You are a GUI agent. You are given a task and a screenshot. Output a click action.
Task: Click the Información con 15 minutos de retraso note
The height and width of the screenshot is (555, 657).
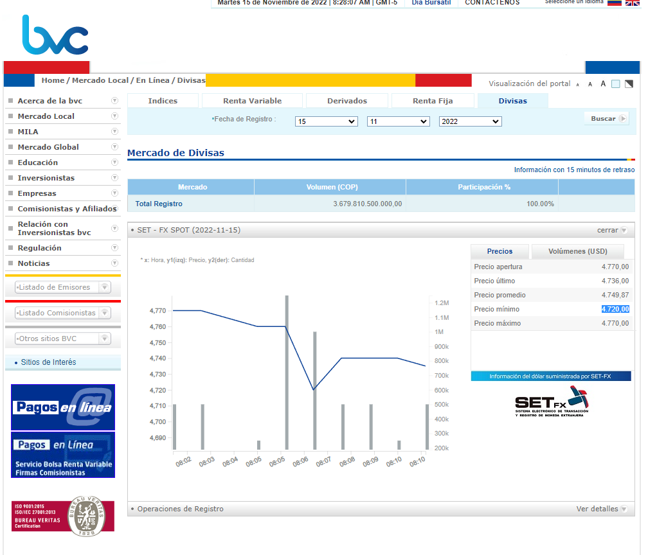[574, 170]
